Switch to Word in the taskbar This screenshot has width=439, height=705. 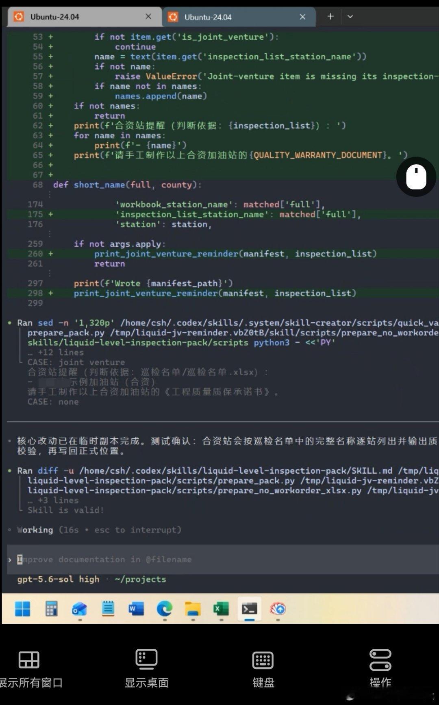click(136, 609)
